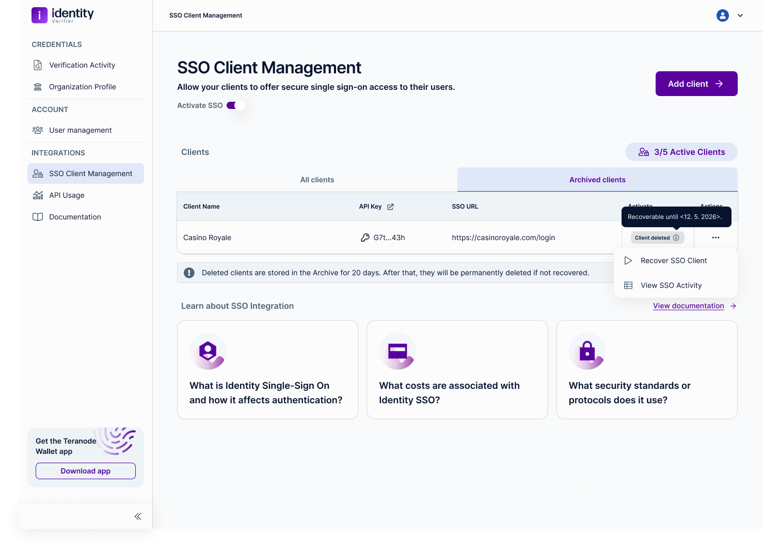The height and width of the screenshot is (552, 763).
Task: Open the Identity SSO costs card
Action: pos(457,370)
